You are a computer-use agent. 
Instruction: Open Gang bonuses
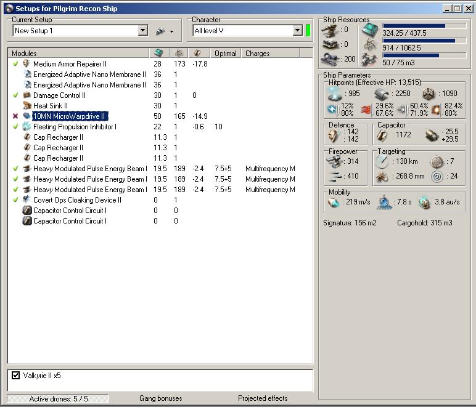tap(160, 398)
